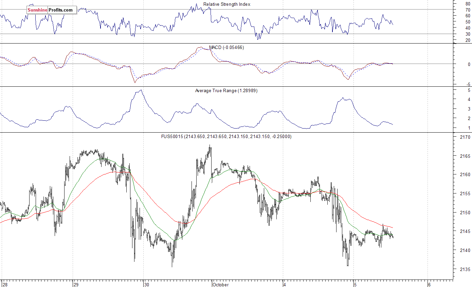Click the RSI 60 axis label

468,16
